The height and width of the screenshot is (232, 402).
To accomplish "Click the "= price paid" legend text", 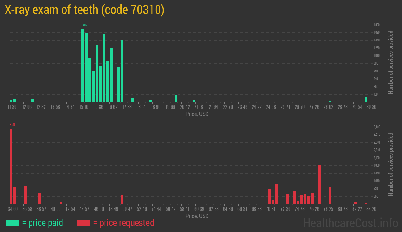I will coord(43,223).
